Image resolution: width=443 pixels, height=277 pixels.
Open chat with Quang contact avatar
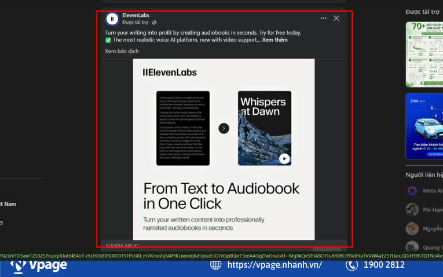click(x=412, y=247)
